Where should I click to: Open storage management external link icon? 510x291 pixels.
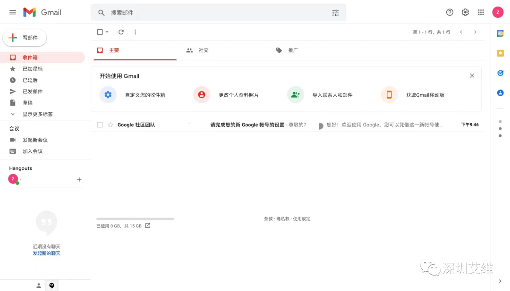coord(148,225)
